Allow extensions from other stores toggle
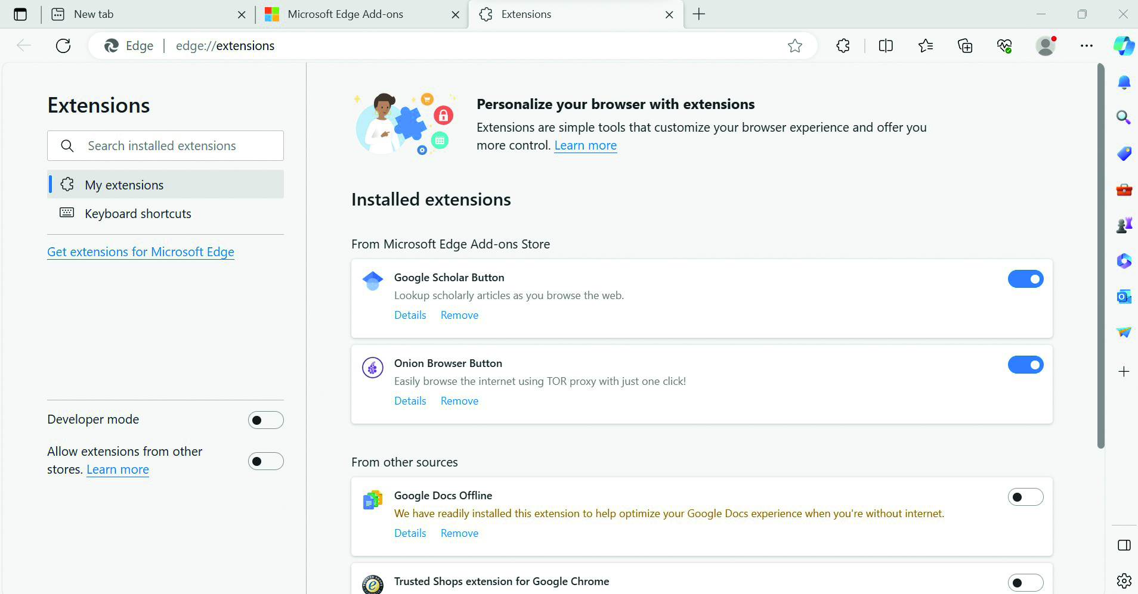This screenshot has width=1138, height=594. (265, 461)
